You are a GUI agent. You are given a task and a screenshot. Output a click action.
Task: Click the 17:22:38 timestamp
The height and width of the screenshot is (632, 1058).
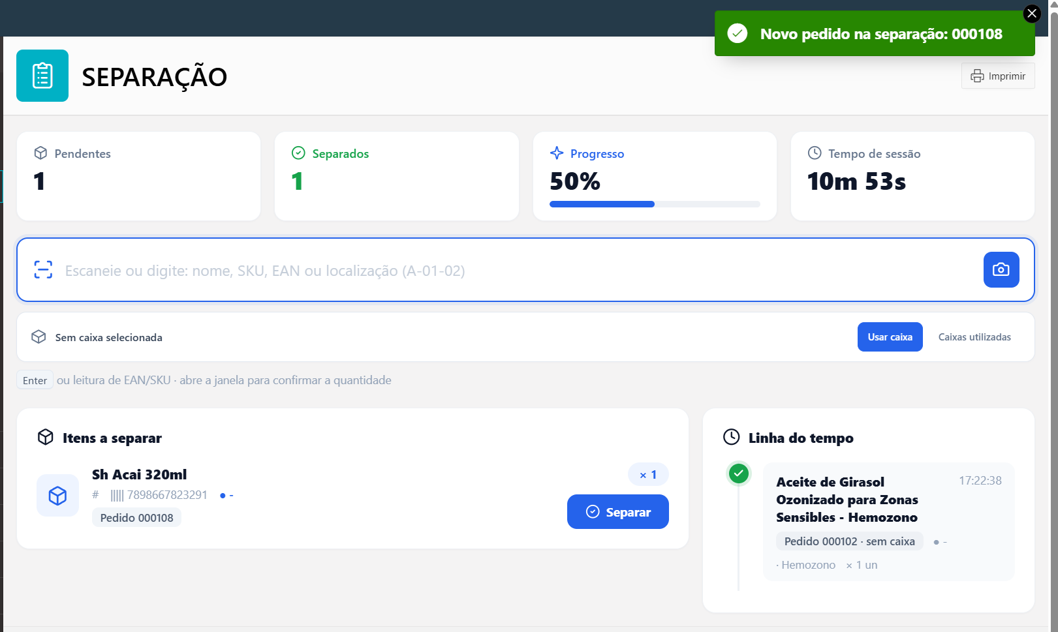980,481
